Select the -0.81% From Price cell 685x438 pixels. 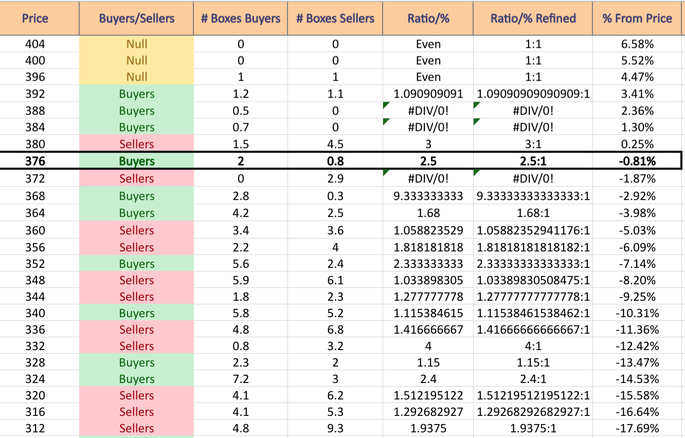pos(638,161)
